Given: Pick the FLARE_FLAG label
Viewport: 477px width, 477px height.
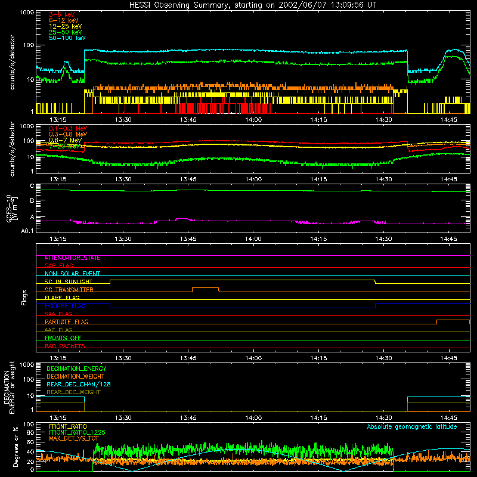Looking at the screenshot, I should (x=62, y=298).
